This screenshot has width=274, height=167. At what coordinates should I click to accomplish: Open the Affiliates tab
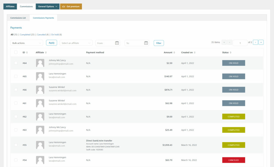10,6
